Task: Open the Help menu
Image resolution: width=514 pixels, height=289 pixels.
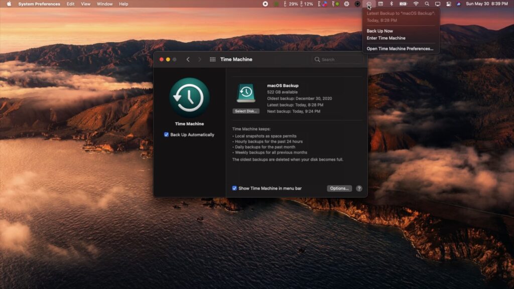Action: (x=123, y=4)
